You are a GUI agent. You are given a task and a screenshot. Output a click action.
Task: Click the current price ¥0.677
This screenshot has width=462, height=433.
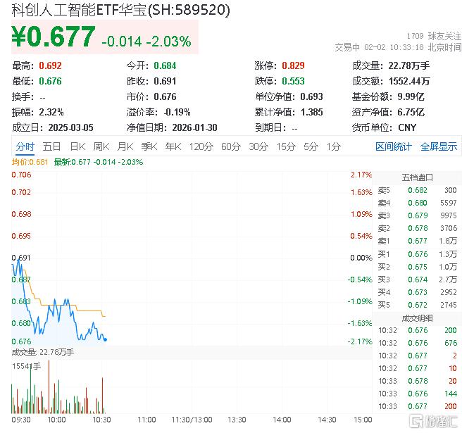[54, 37]
